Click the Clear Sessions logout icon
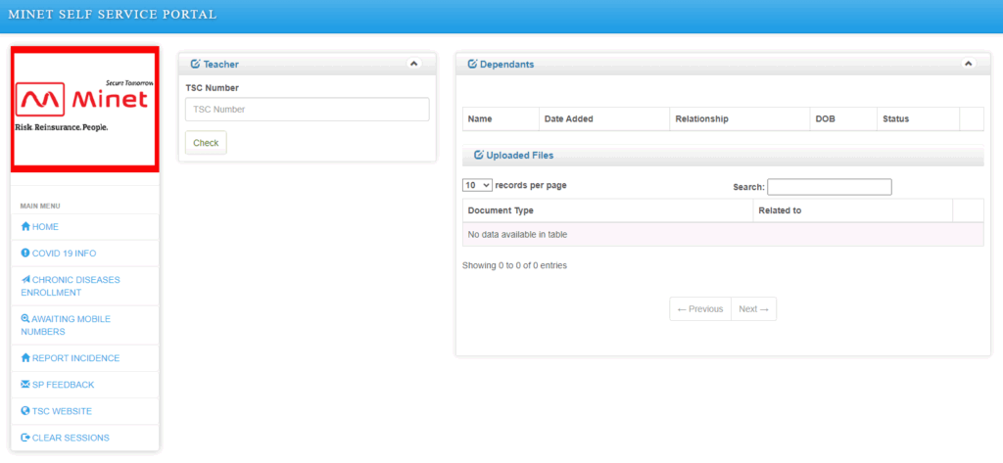 [25, 438]
